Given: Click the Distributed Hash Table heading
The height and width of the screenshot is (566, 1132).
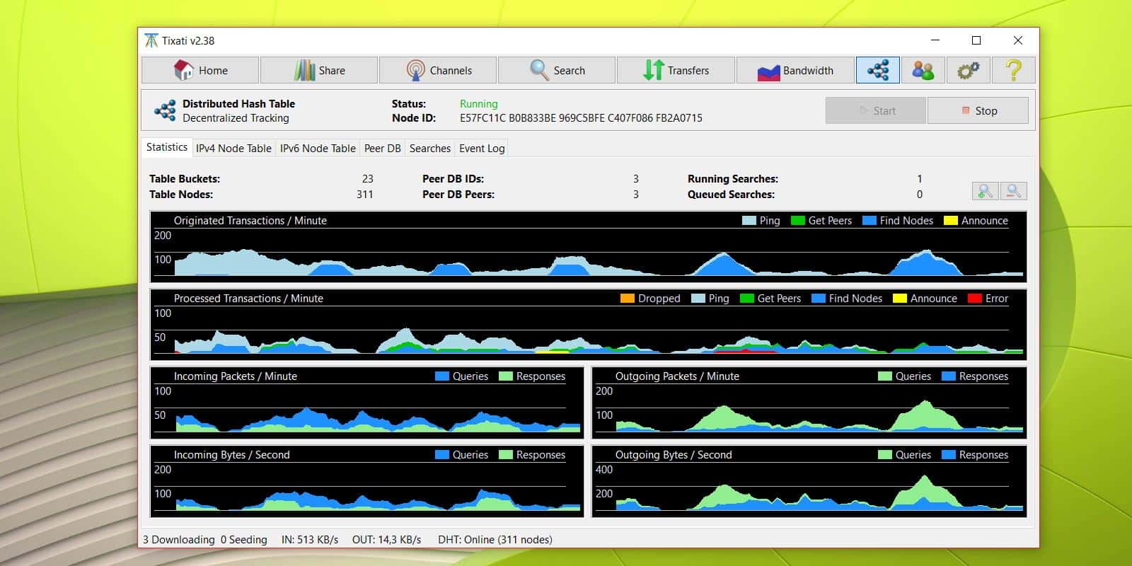Looking at the screenshot, I should pos(238,104).
